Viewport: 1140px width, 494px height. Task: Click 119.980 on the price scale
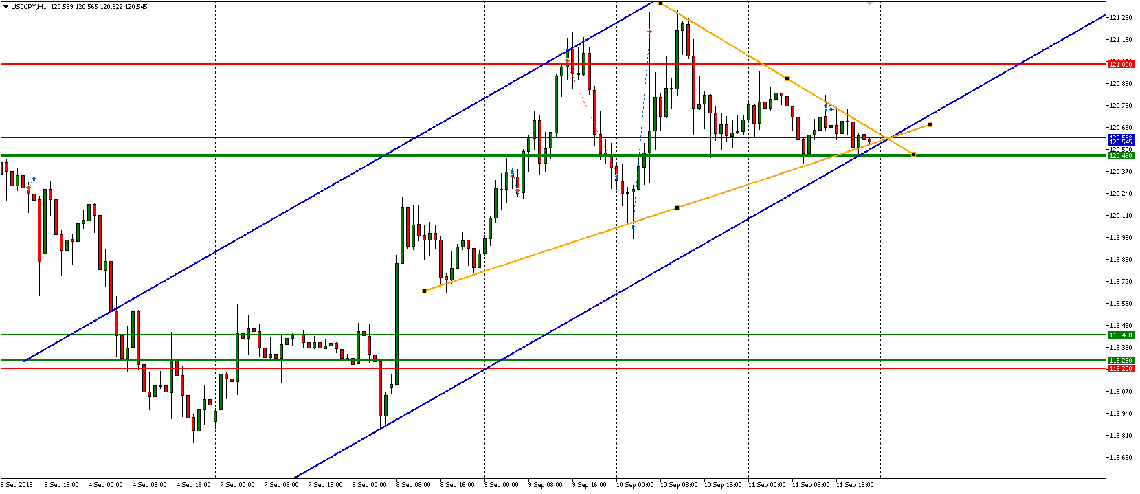tap(1121, 237)
